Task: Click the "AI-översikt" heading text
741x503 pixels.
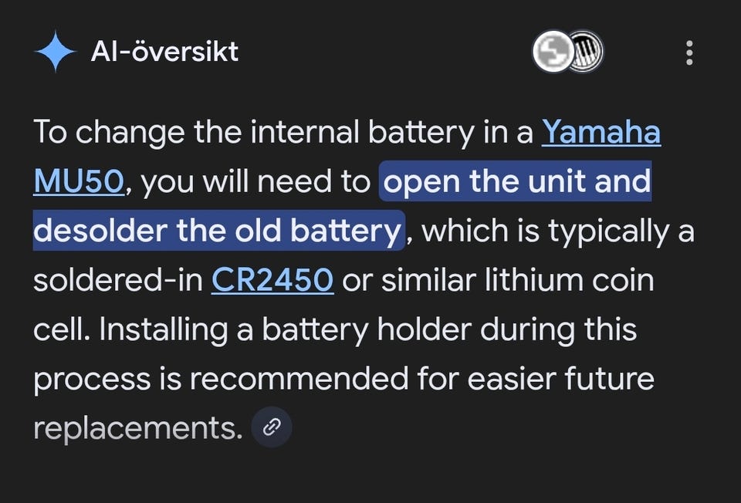Action: click(x=164, y=52)
